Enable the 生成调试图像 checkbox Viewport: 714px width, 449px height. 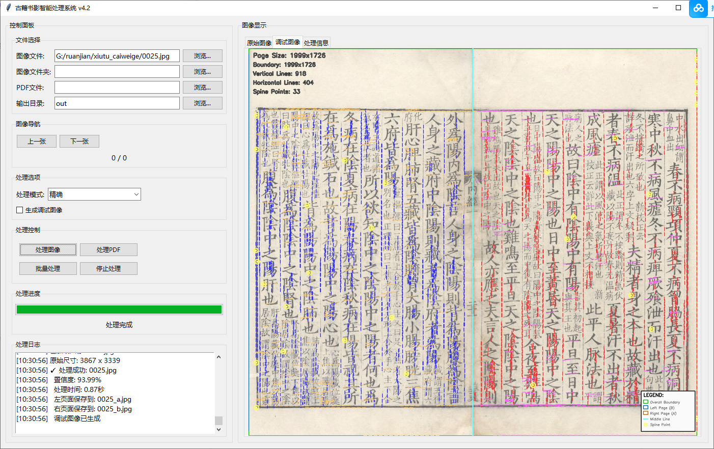tap(19, 210)
